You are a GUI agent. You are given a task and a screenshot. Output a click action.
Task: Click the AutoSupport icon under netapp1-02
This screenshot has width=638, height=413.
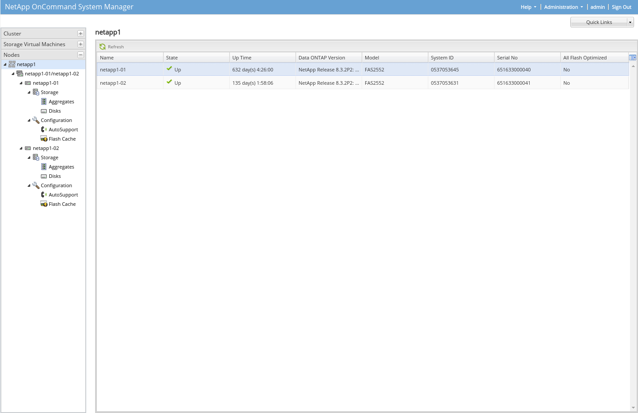coord(44,195)
